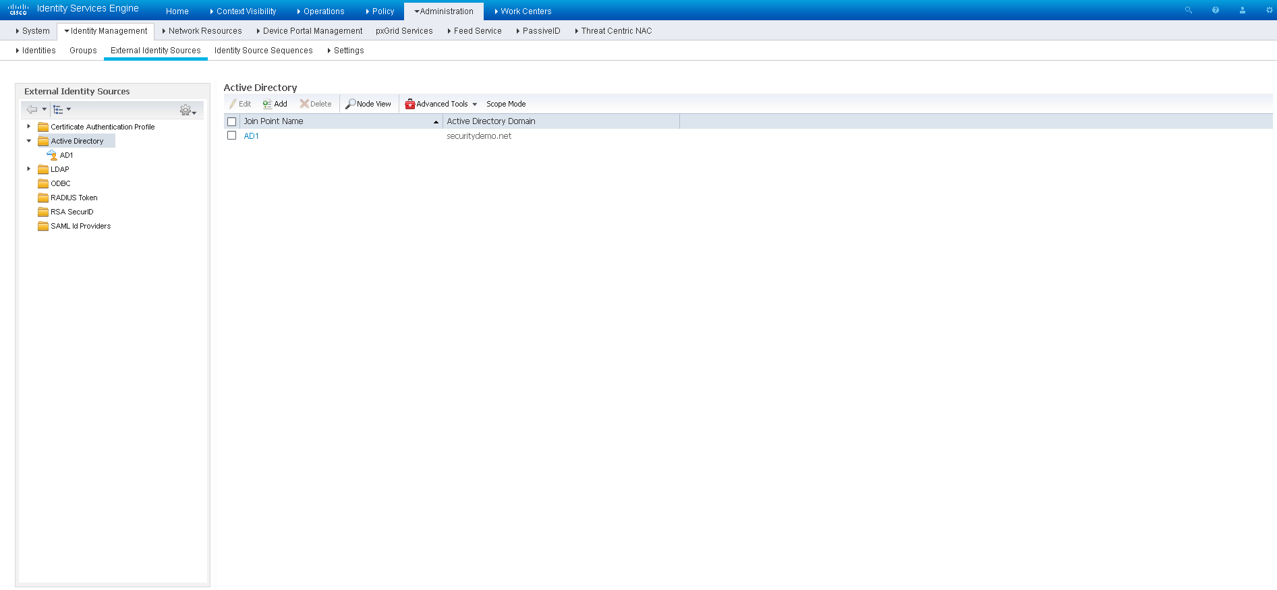Image resolution: width=1277 pixels, height=590 pixels.
Task: Click the Scope Mode button
Action: [506, 104]
